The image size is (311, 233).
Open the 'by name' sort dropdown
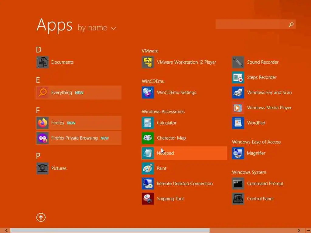[x=97, y=28]
